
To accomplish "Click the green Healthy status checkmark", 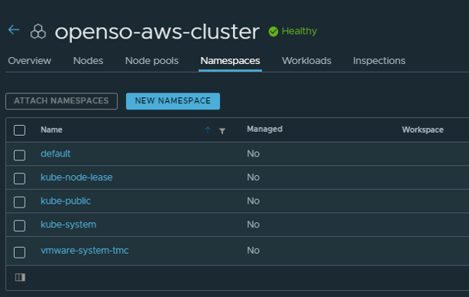I will (273, 32).
